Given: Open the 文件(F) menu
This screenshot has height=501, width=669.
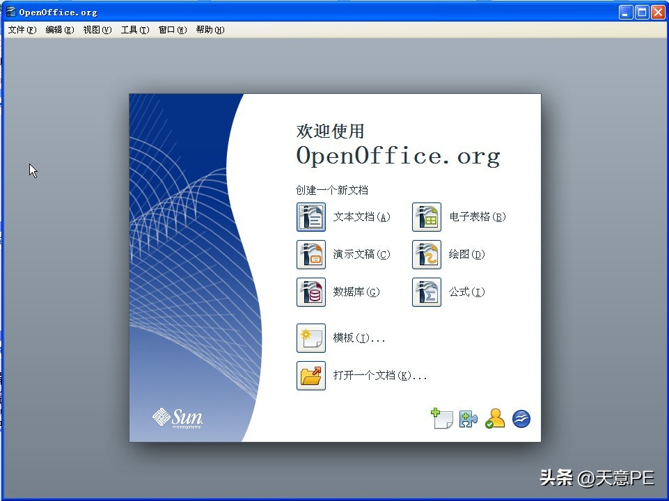Looking at the screenshot, I should 22,30.
